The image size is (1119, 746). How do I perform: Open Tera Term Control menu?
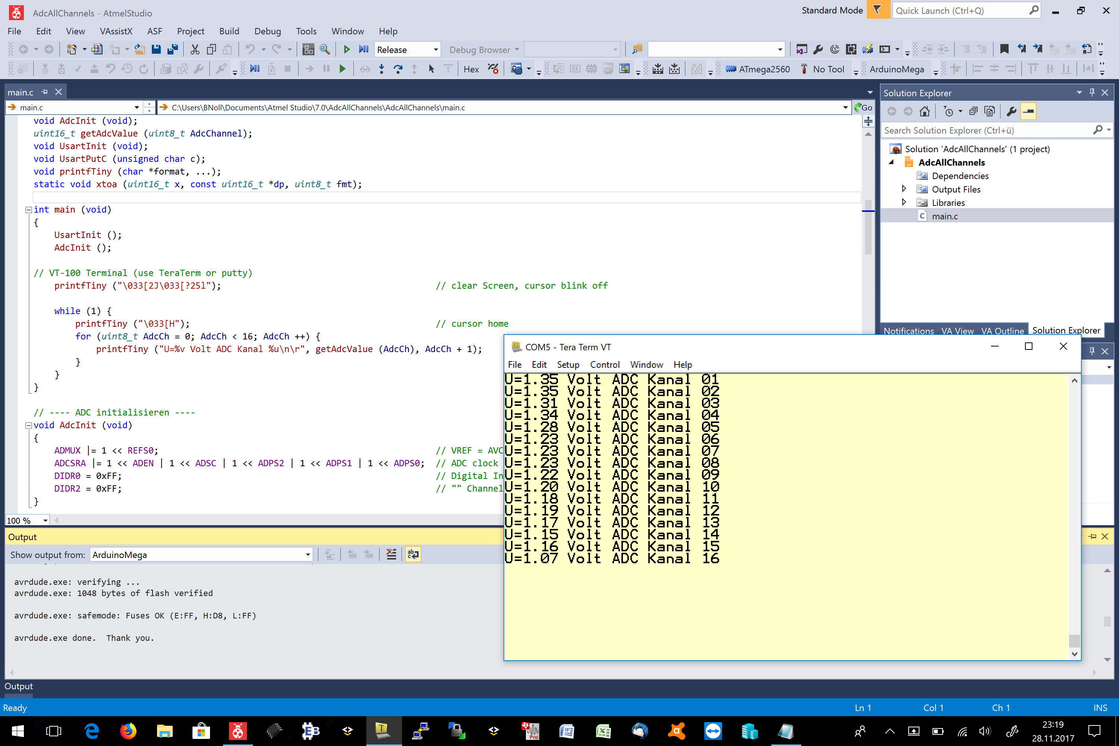coord(604,364)
